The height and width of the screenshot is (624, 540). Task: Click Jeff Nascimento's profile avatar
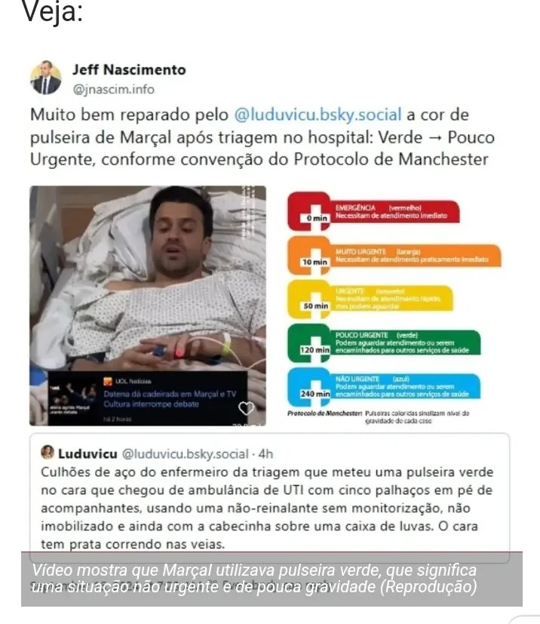coord(46,78)
